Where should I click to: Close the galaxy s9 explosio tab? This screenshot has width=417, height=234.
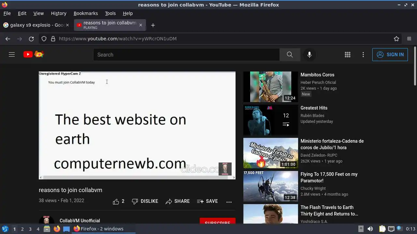[67, 25]
